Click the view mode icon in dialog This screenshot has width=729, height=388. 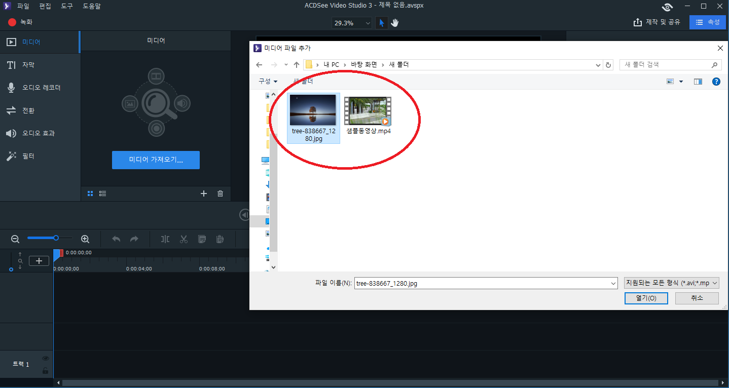(670, 82)
